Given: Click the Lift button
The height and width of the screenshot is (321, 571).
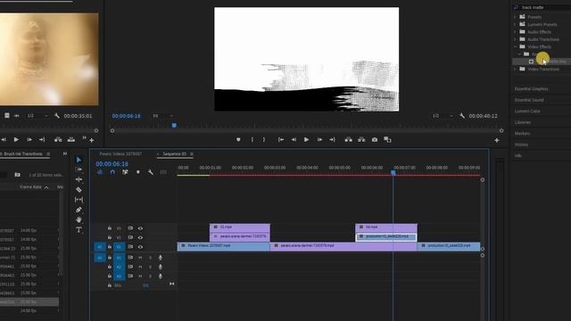Looking at the screenshot, I should pyautogui.click(x=349, y=140).
